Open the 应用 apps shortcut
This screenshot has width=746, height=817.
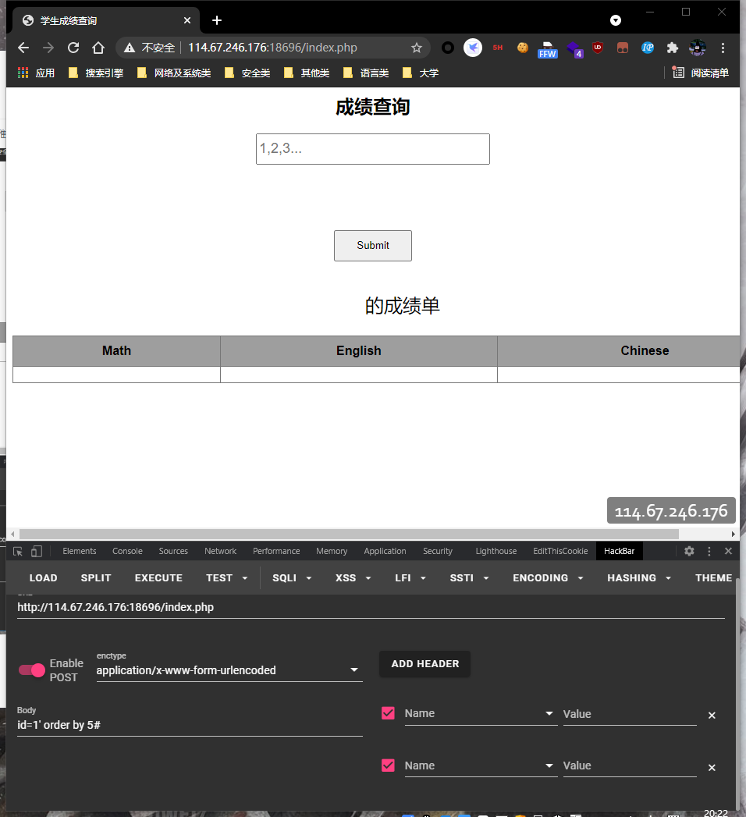37,73
